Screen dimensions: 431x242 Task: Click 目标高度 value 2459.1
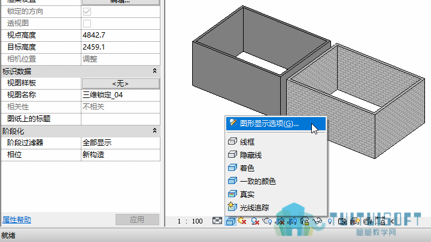pyautogui.click(x=121, y=47)
